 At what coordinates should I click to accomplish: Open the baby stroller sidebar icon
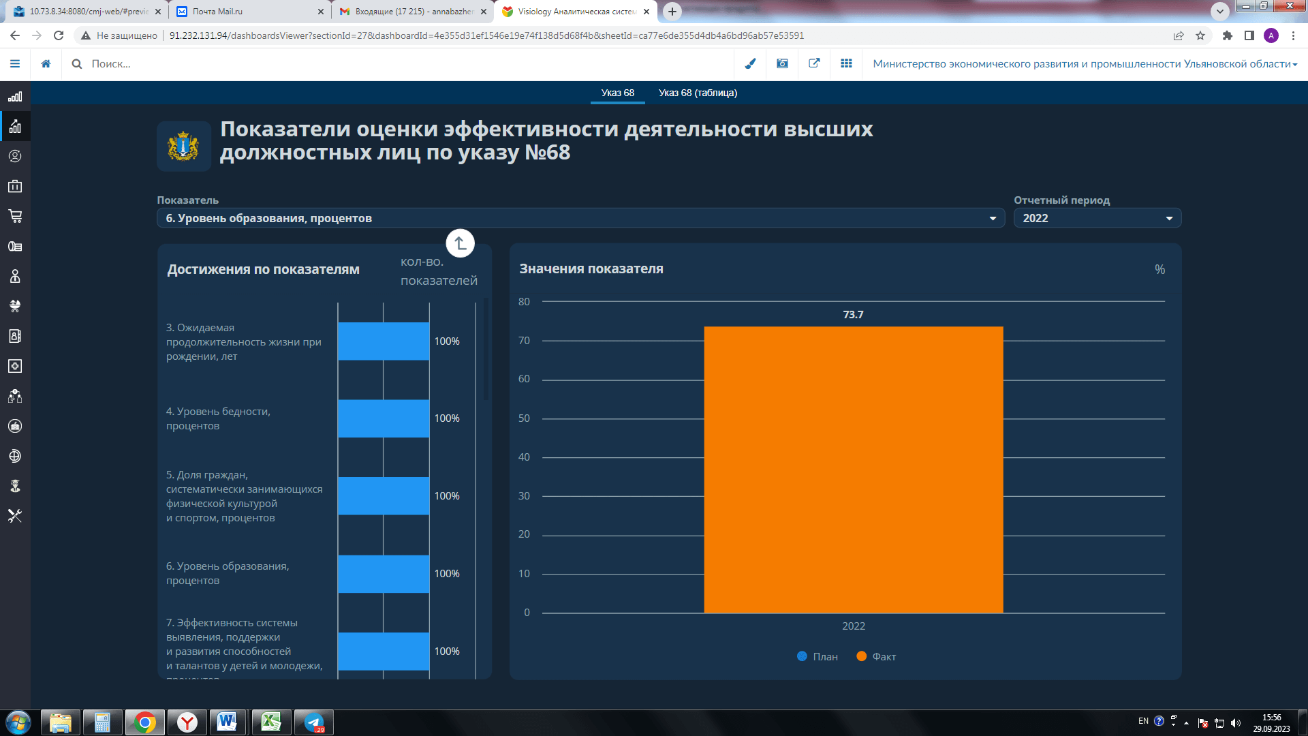[15, 306]
